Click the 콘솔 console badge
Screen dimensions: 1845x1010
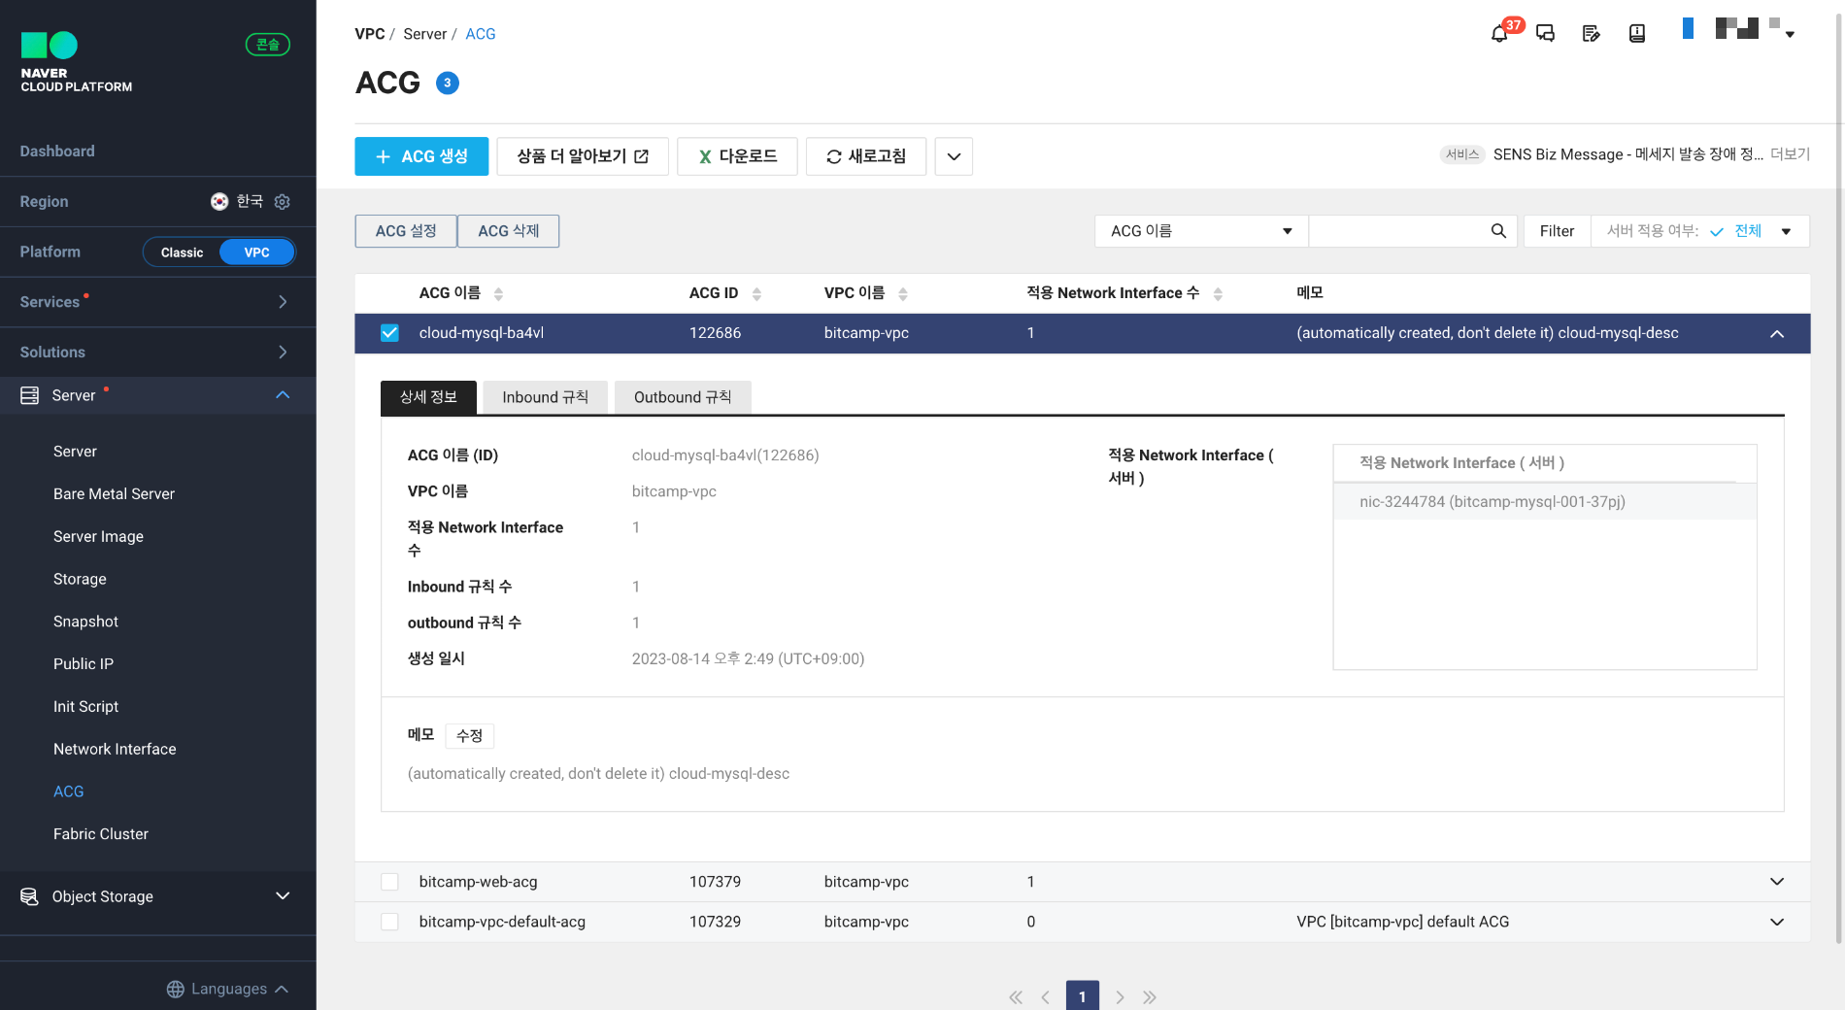(x=268, y=45)
